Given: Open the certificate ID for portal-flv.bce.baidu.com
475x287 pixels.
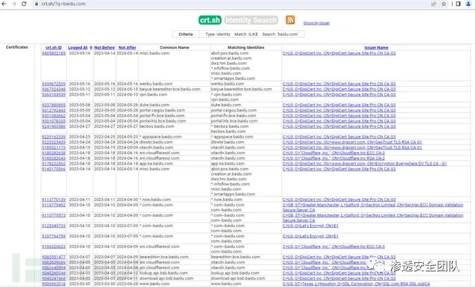Looking at the screenshot, I should pos(54,116).
